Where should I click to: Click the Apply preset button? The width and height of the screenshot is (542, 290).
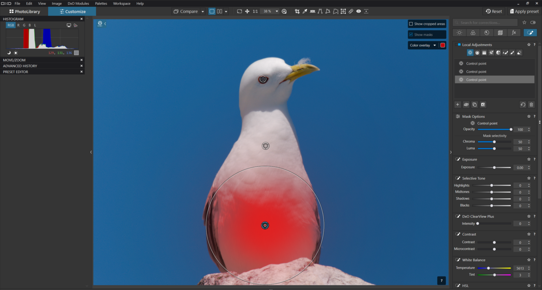[524, 11]
